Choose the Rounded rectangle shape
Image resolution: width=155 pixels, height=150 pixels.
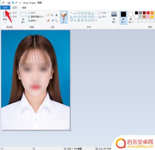[x=86, y=13]
